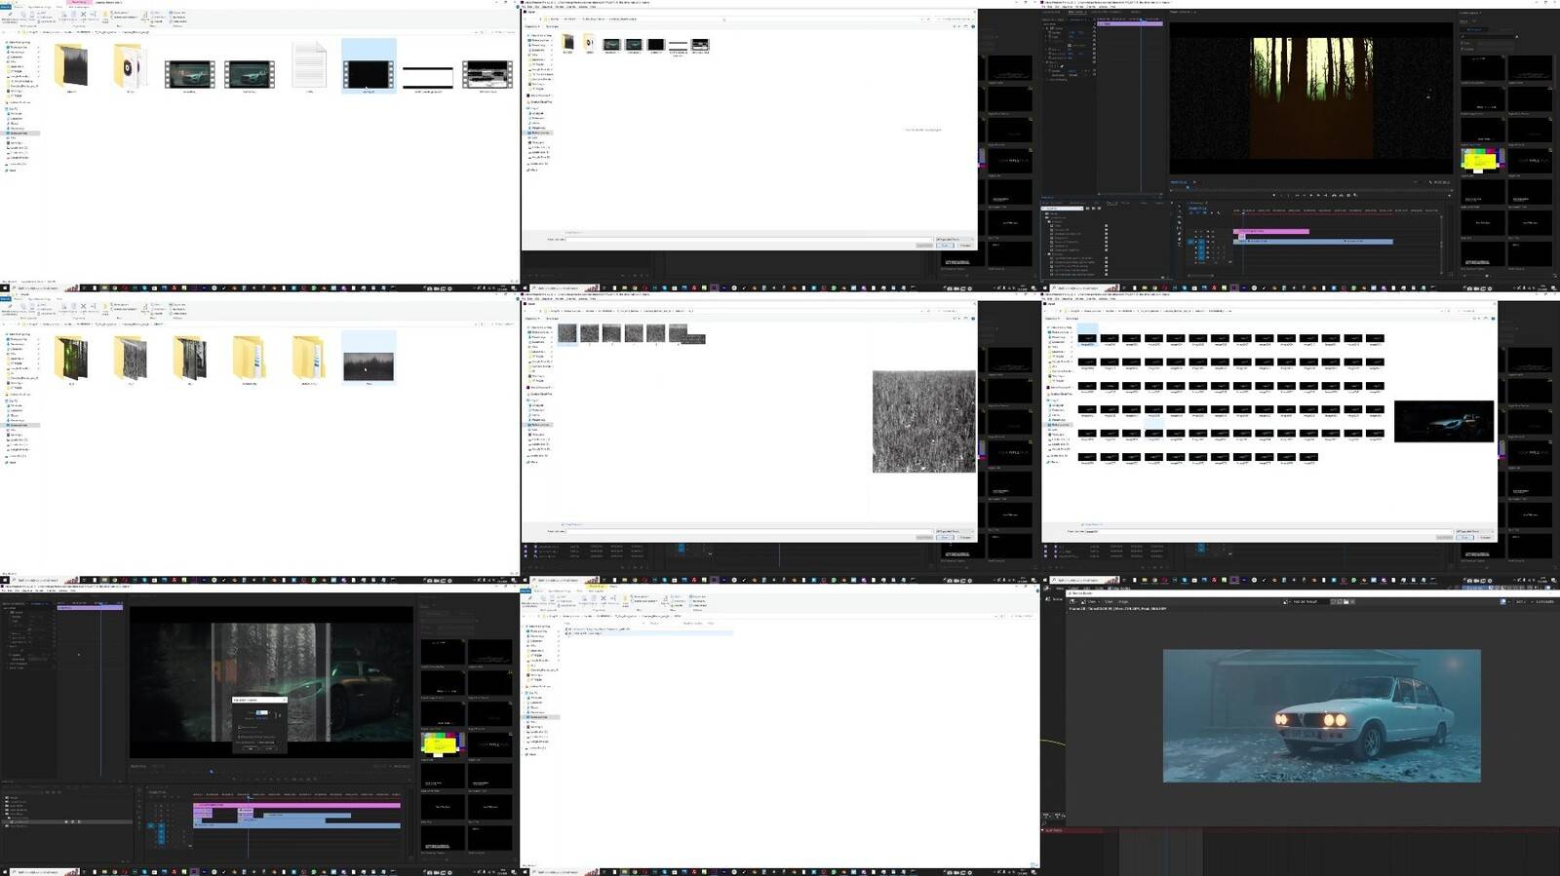Click the address bar of the video-files Explorer window
This screenshot has width=1560, height=876.
click(x=244, y=32)
